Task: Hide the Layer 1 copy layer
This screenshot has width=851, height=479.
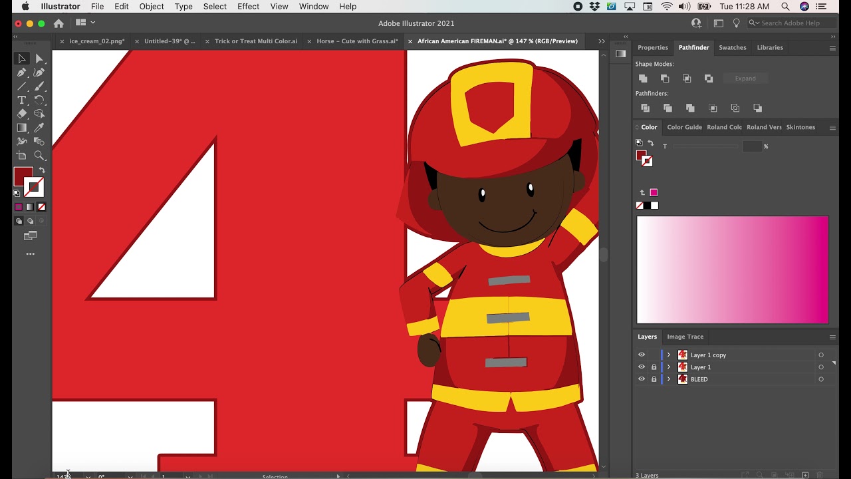Action: tap(642, 355)
